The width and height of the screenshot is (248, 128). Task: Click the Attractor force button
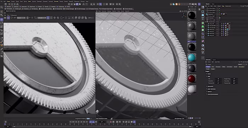[x=8, y=7]
